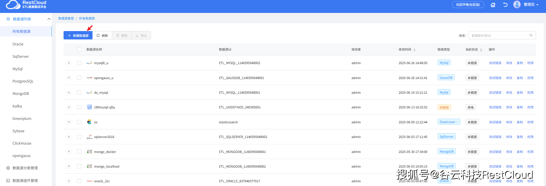Viewport: 546px width, 186px height.
Task: Click 测试链接 for dz_mysql row
Action: coord(495,93)
